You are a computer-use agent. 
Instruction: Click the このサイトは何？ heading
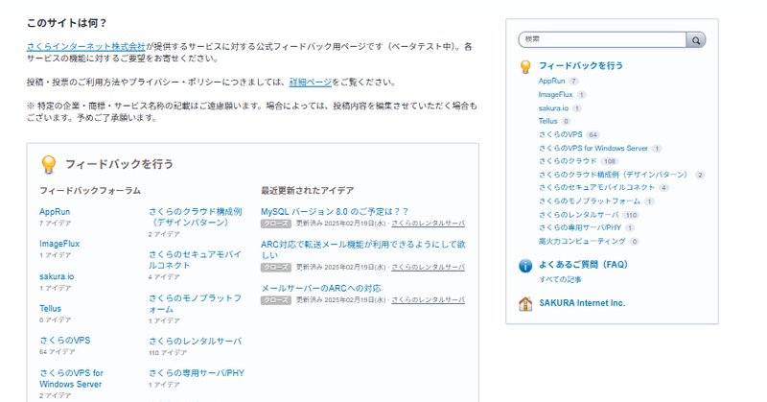66,23
